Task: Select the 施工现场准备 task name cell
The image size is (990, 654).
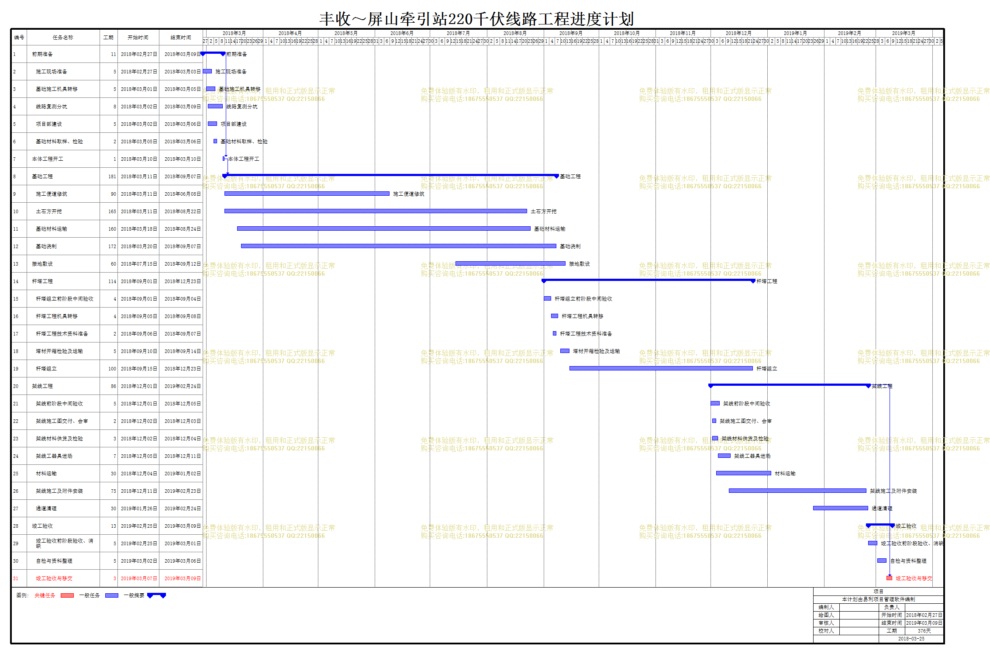Action: 63,72
